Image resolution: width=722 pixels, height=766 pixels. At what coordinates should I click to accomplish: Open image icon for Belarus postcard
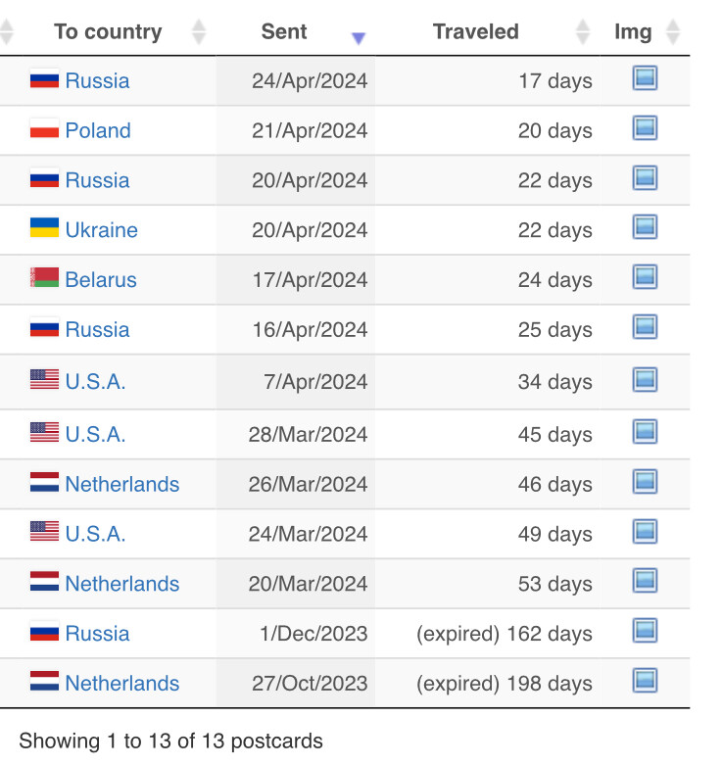coord(645,277)
